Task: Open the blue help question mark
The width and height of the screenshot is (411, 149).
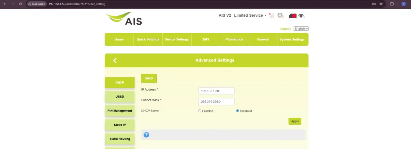Action: tap(146, 135)
